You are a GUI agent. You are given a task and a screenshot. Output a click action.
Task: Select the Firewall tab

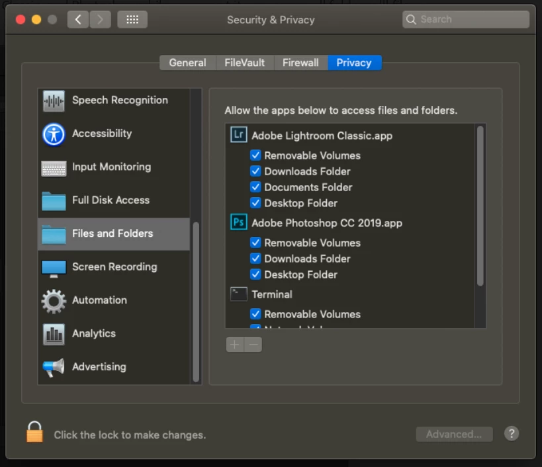tap(300, 63)
